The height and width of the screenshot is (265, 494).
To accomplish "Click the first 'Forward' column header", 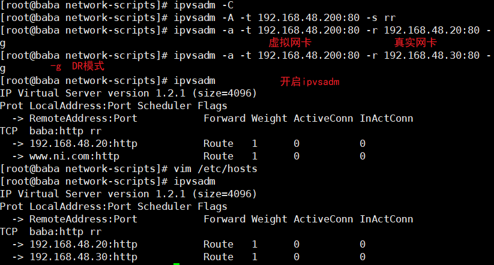I will click(x=224, y=118).
